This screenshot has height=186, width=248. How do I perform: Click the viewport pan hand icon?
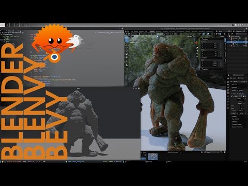point(197,51)
